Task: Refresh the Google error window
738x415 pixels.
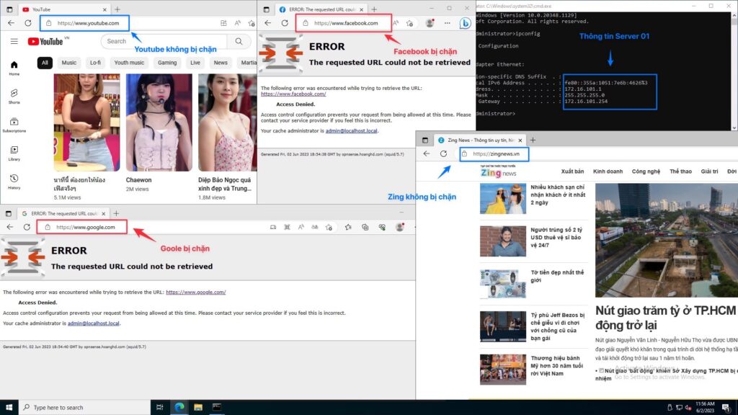Action: coord(27,227)
